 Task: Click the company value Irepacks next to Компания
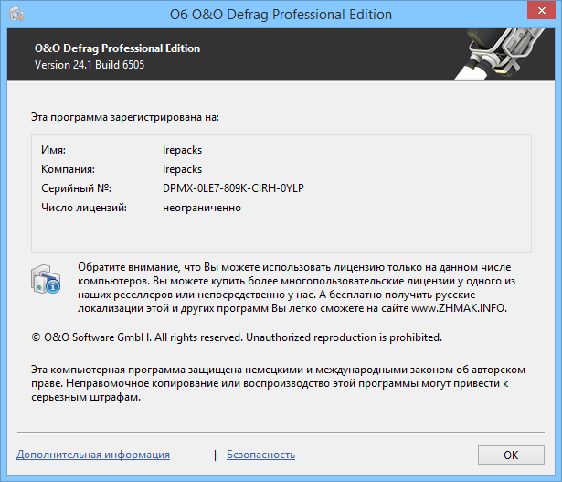click(182, 169)
